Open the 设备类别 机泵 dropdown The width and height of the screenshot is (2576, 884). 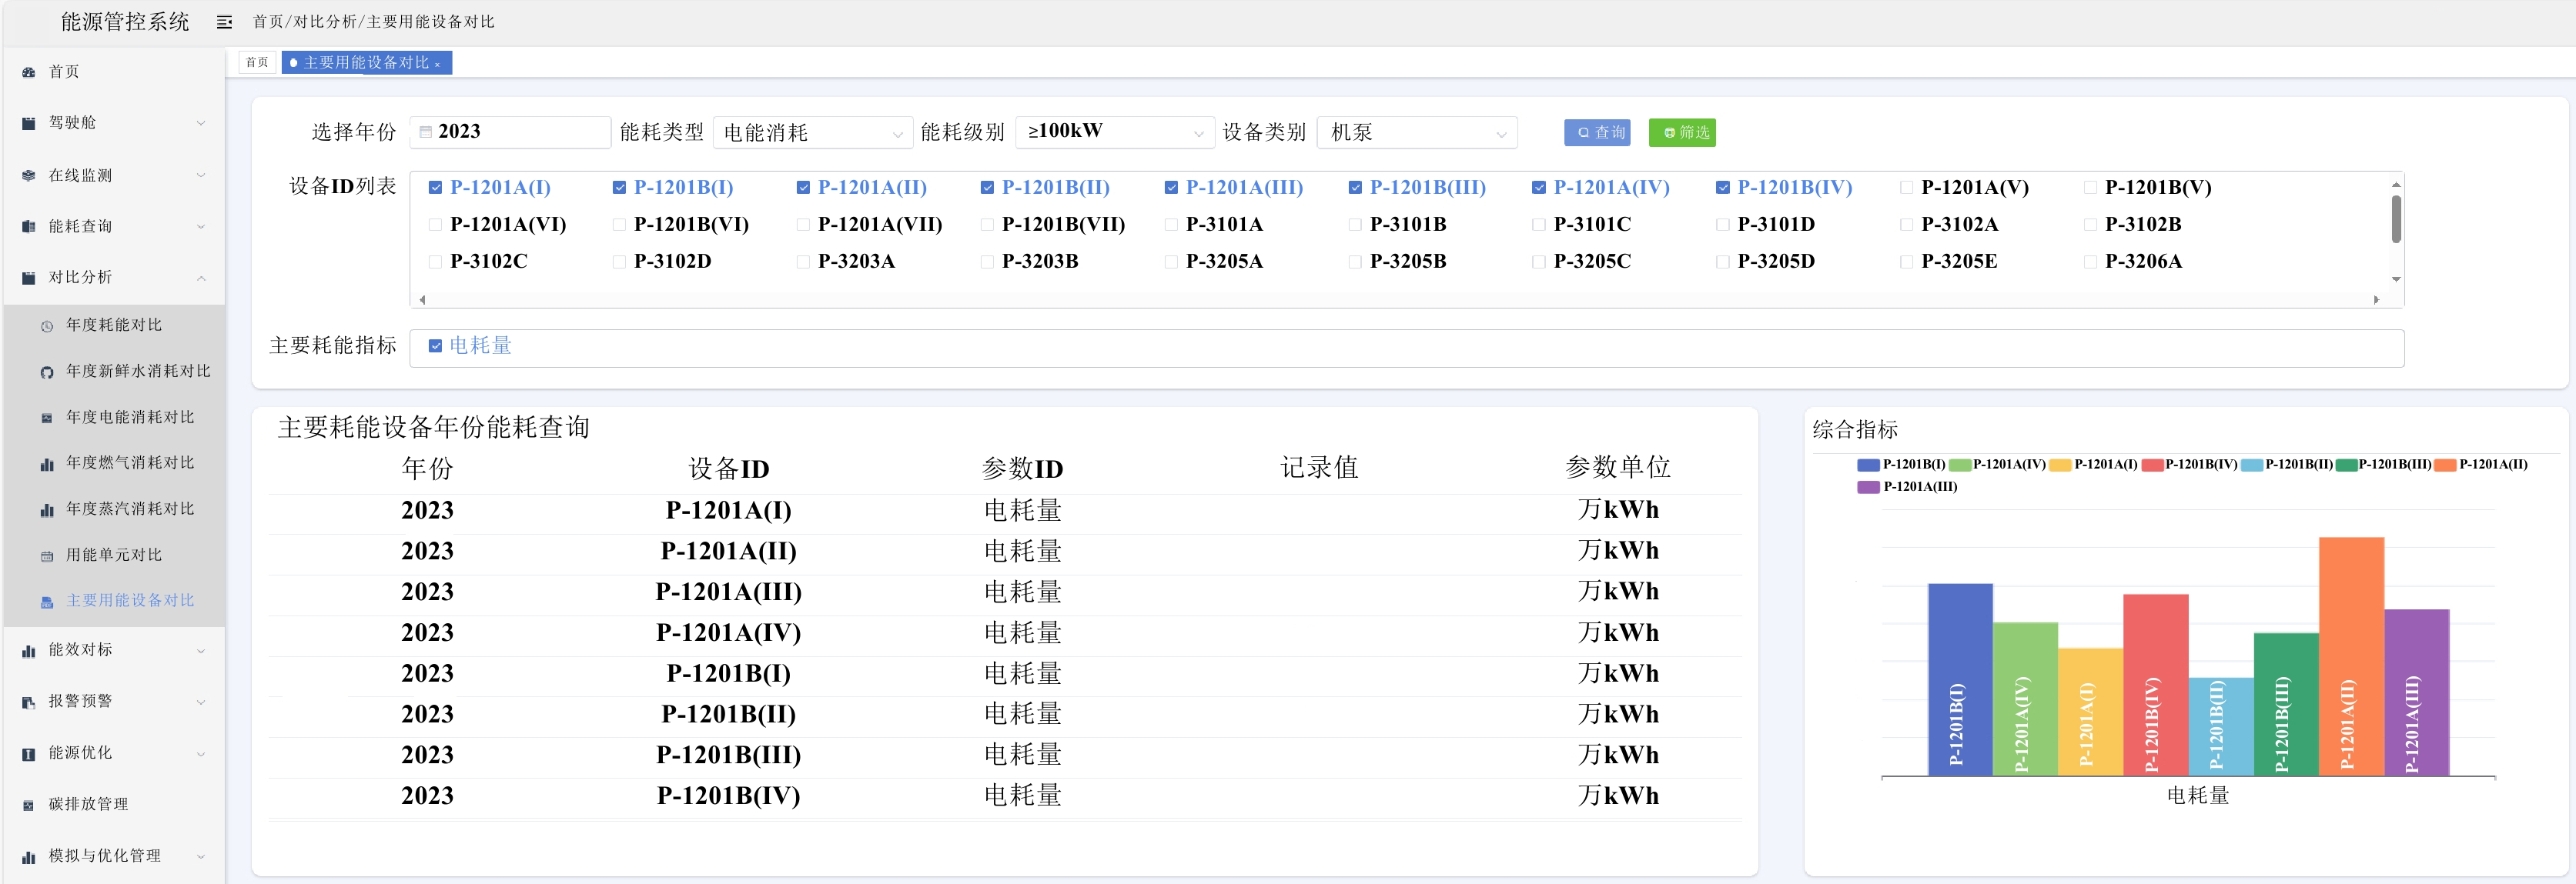click(x=1417, y=133)
